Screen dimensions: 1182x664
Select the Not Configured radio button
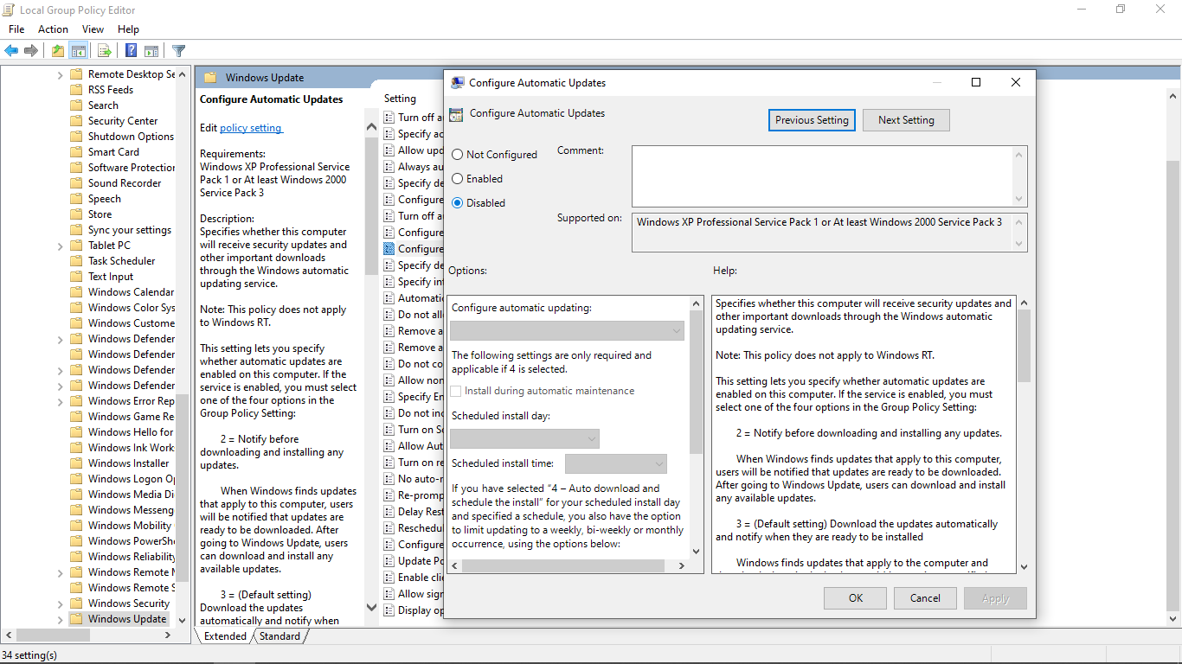[x=459, y=155]
